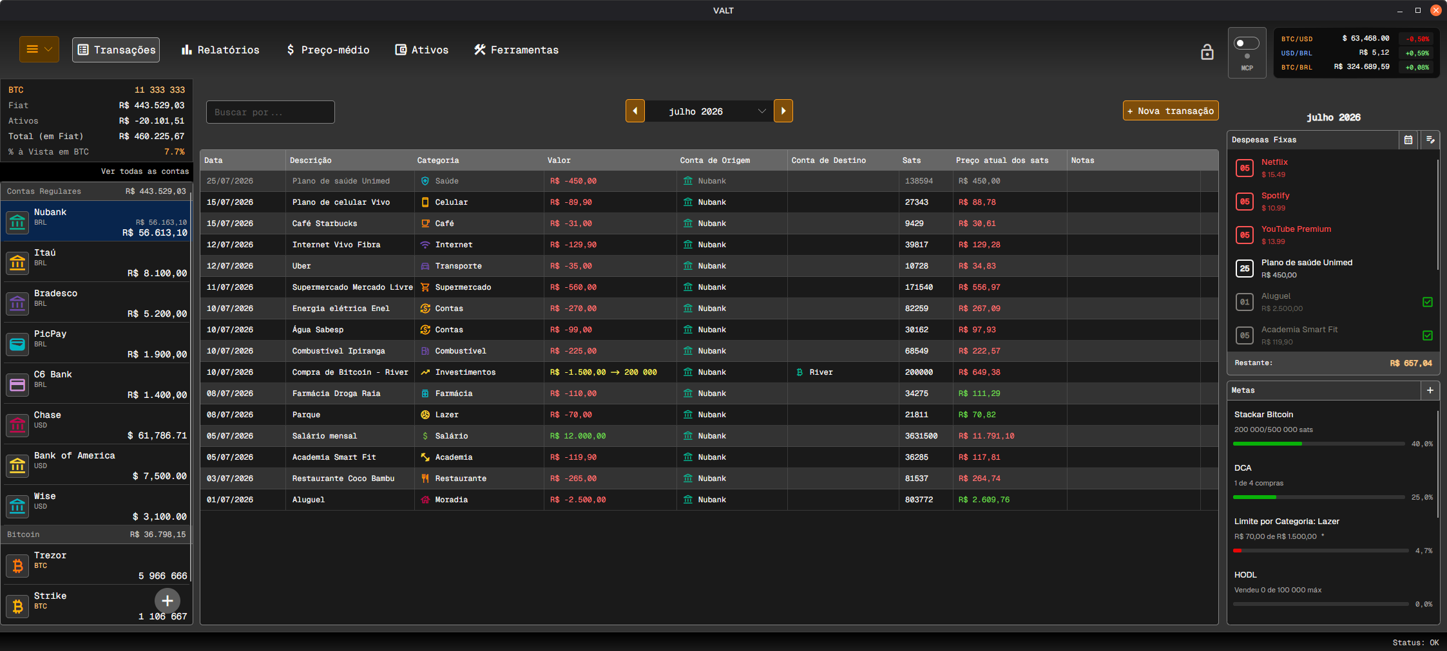Click the lock icon in the header
The height and width of the screenshot is (651, 1447).
pyautogui.click(x=1207, y=52)
